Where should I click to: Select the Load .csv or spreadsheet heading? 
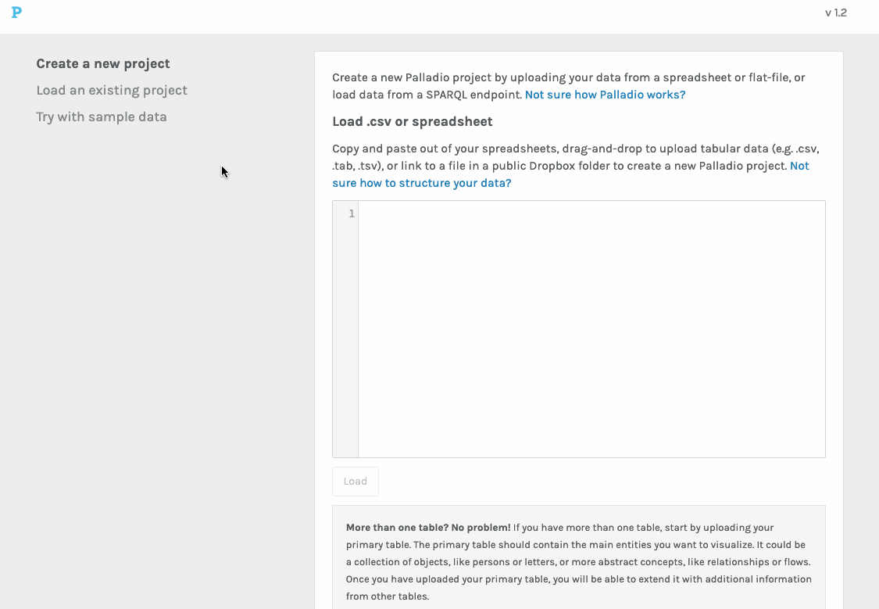pyautogui.click(x=413, y=122)
